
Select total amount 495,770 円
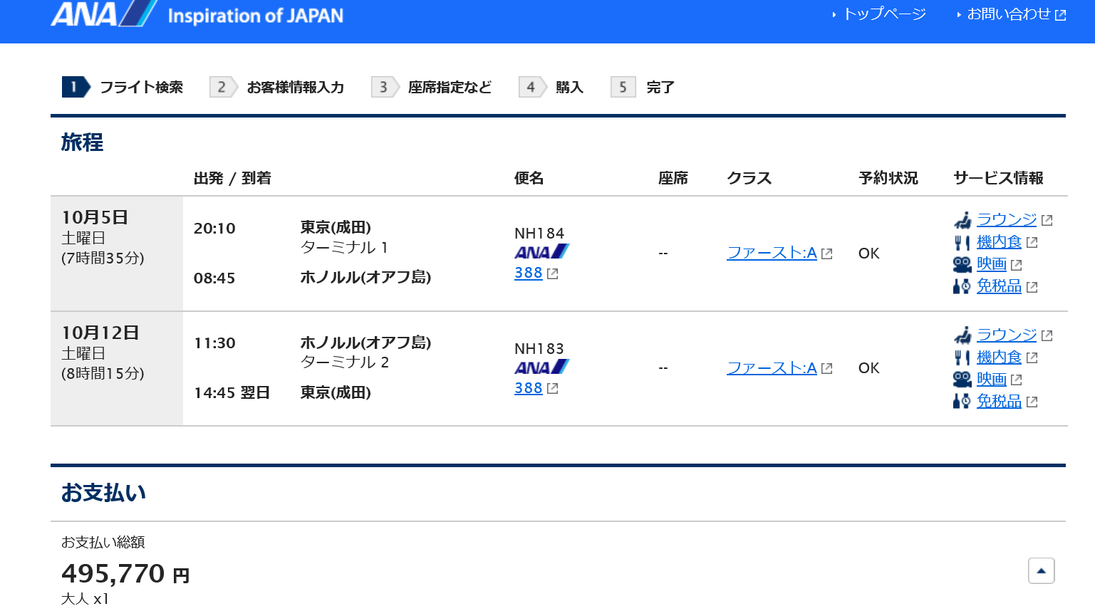click(125, 573)
